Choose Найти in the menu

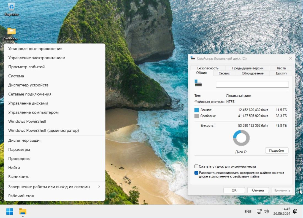(x=55, y=168)
